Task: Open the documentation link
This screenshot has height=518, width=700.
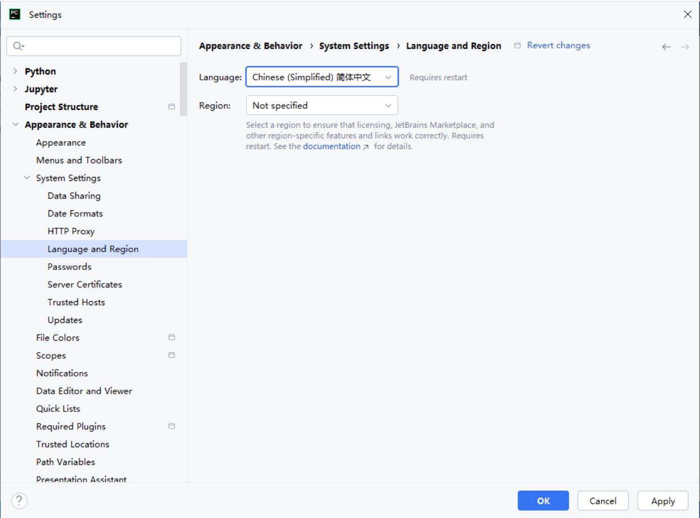Action: tap(332, 147)
